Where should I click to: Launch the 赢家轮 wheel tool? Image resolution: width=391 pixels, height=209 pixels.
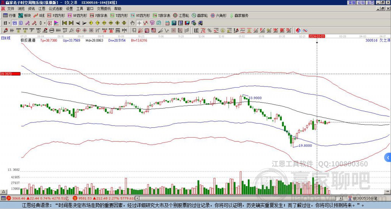(x=200, y=15)
